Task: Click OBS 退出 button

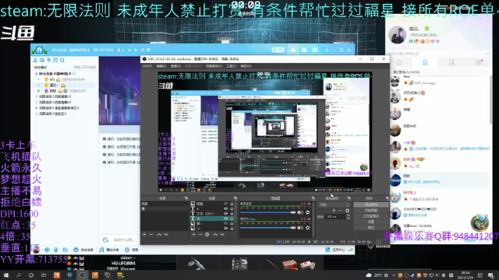Action: tap(371, 228)
